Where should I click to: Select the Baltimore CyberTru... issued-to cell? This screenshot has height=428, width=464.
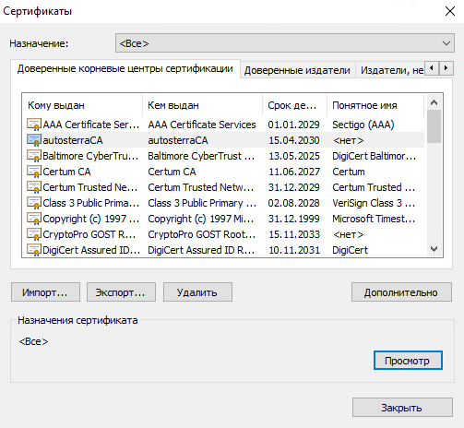90,156
